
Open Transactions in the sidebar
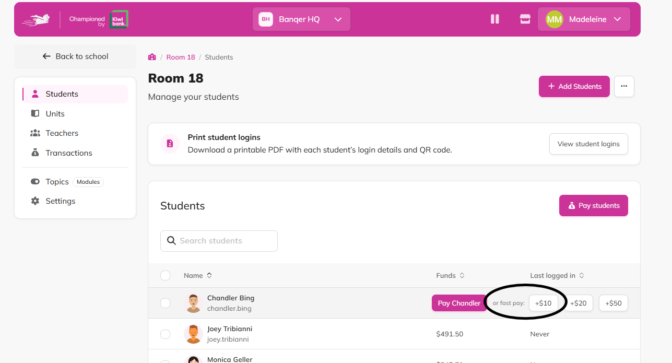75,153
